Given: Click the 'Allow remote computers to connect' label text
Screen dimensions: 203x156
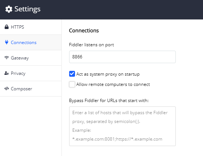Looking at the screenshot, I should point(113,84).
